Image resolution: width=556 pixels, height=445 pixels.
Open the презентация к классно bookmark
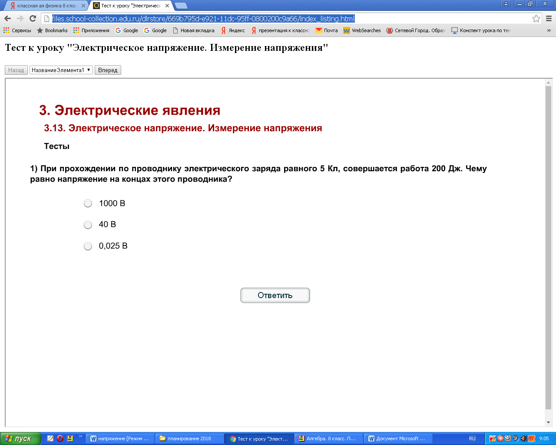click(x=280, y=30)
